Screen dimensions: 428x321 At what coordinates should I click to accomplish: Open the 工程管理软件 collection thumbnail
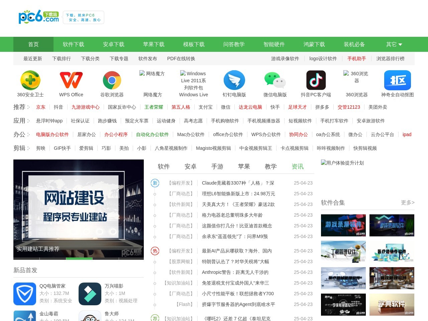tap(343, 252)
